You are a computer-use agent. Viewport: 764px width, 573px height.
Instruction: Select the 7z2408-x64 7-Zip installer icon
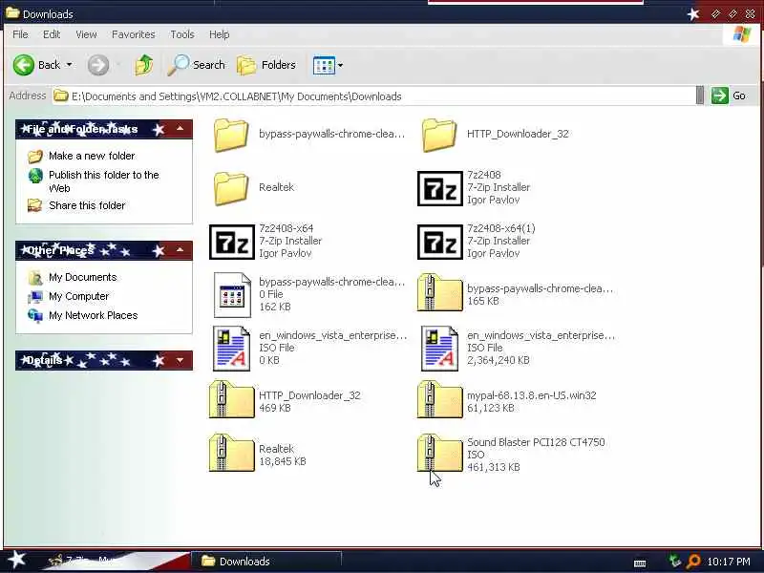pyautogui.click(x=232, y=242)
